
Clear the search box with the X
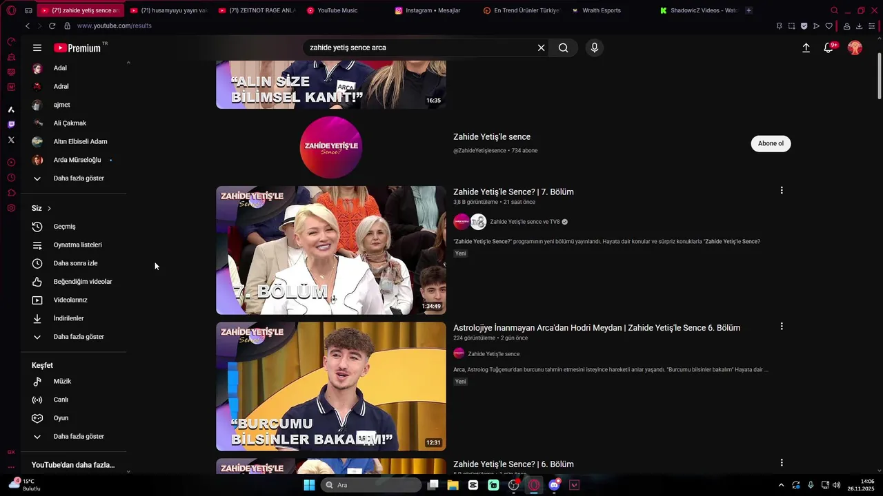click(542, 48)
